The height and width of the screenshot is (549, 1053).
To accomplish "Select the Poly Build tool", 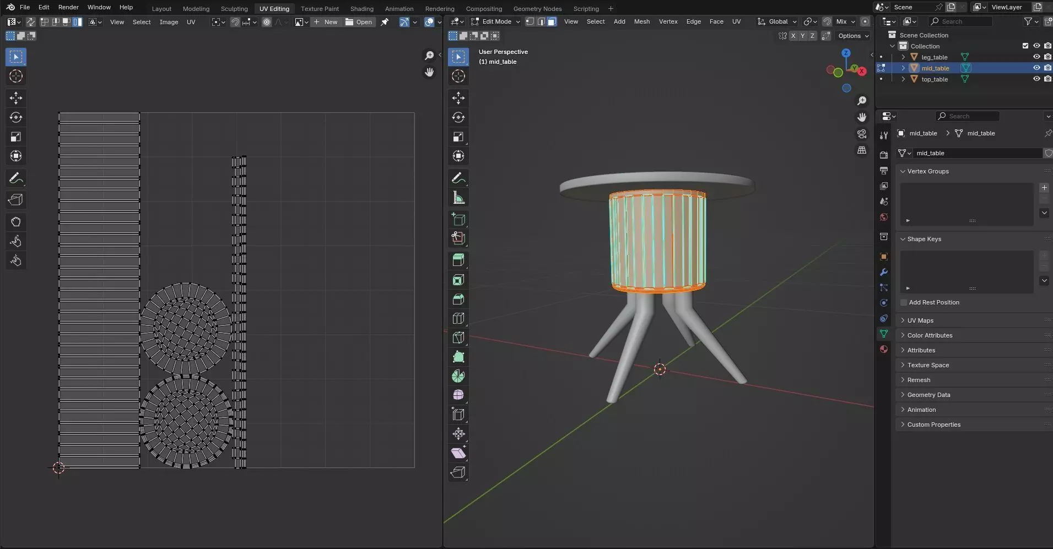I will (x=458, y=357).
